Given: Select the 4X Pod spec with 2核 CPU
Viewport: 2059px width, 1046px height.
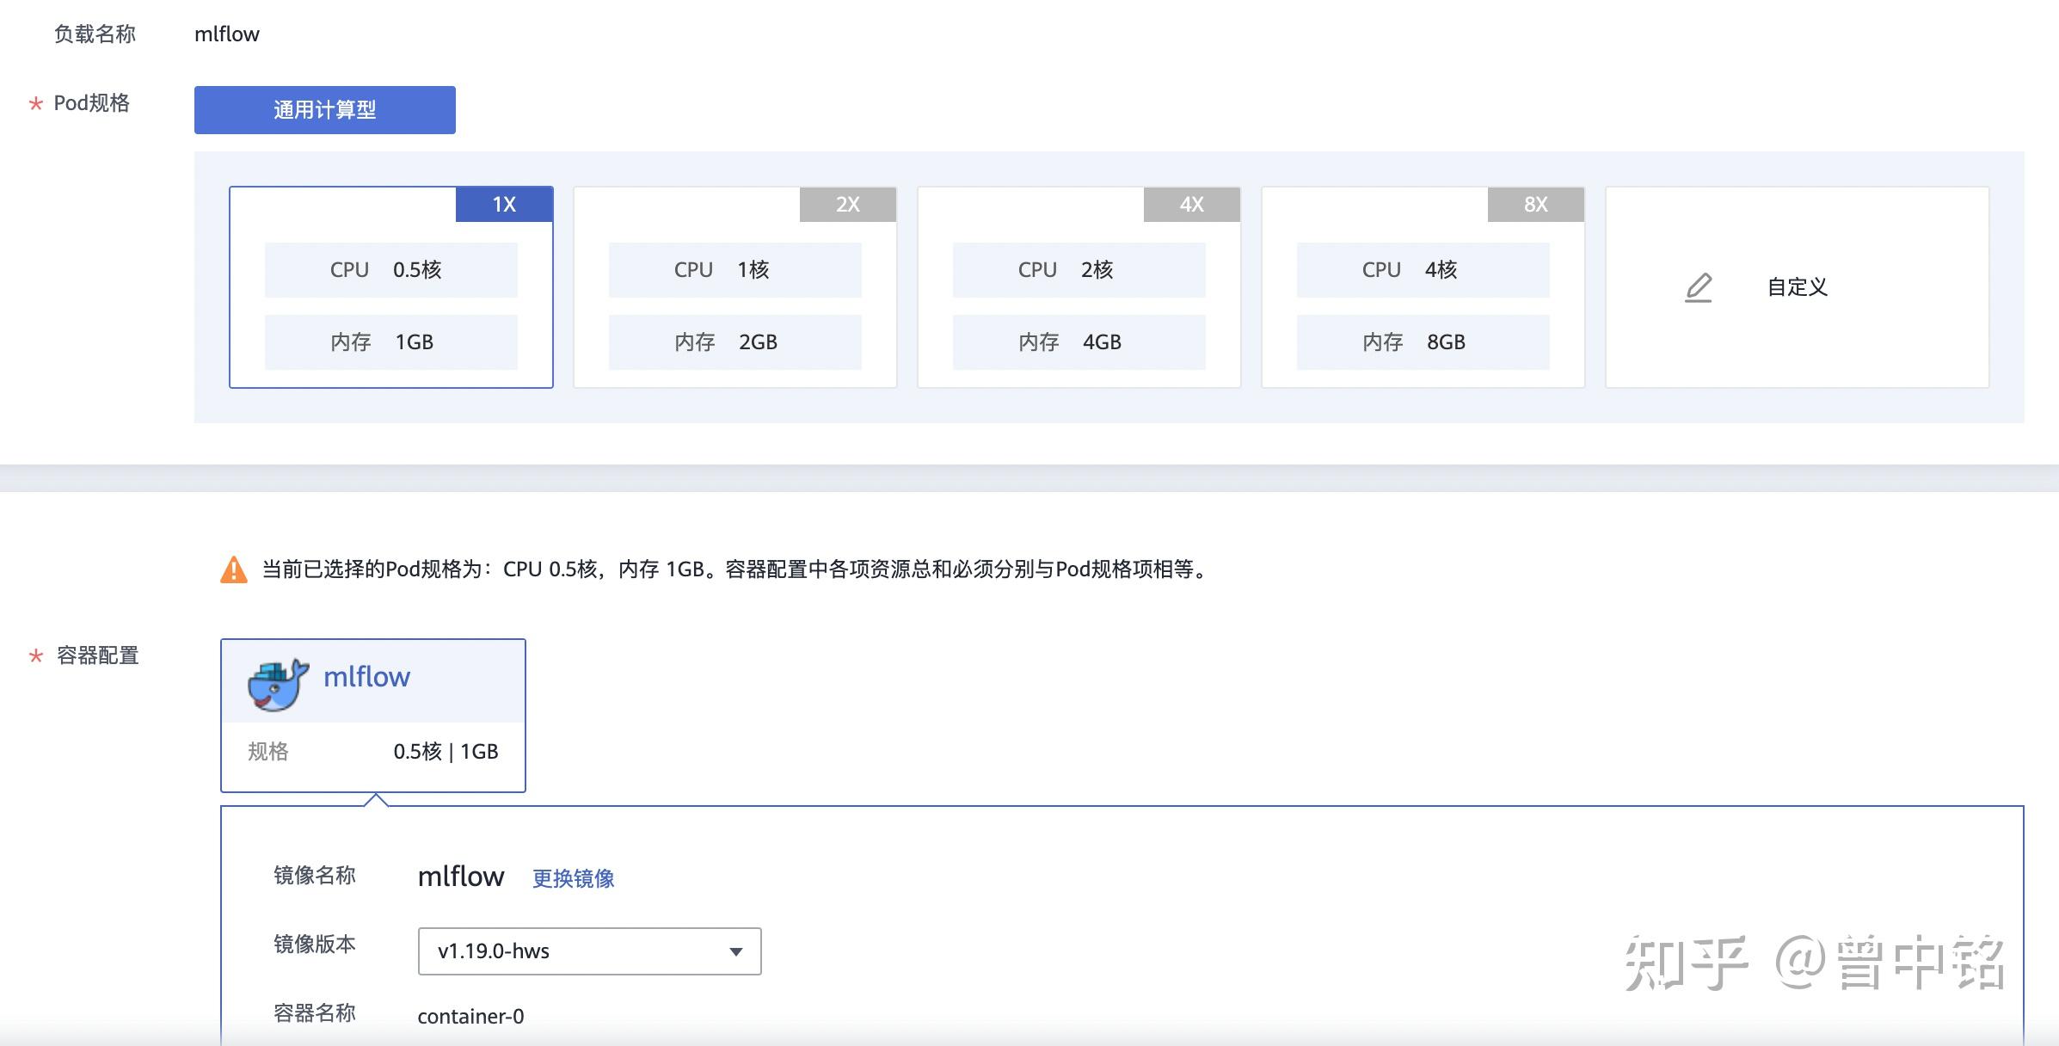Looking at the screenshot, I should [1079, 287].
